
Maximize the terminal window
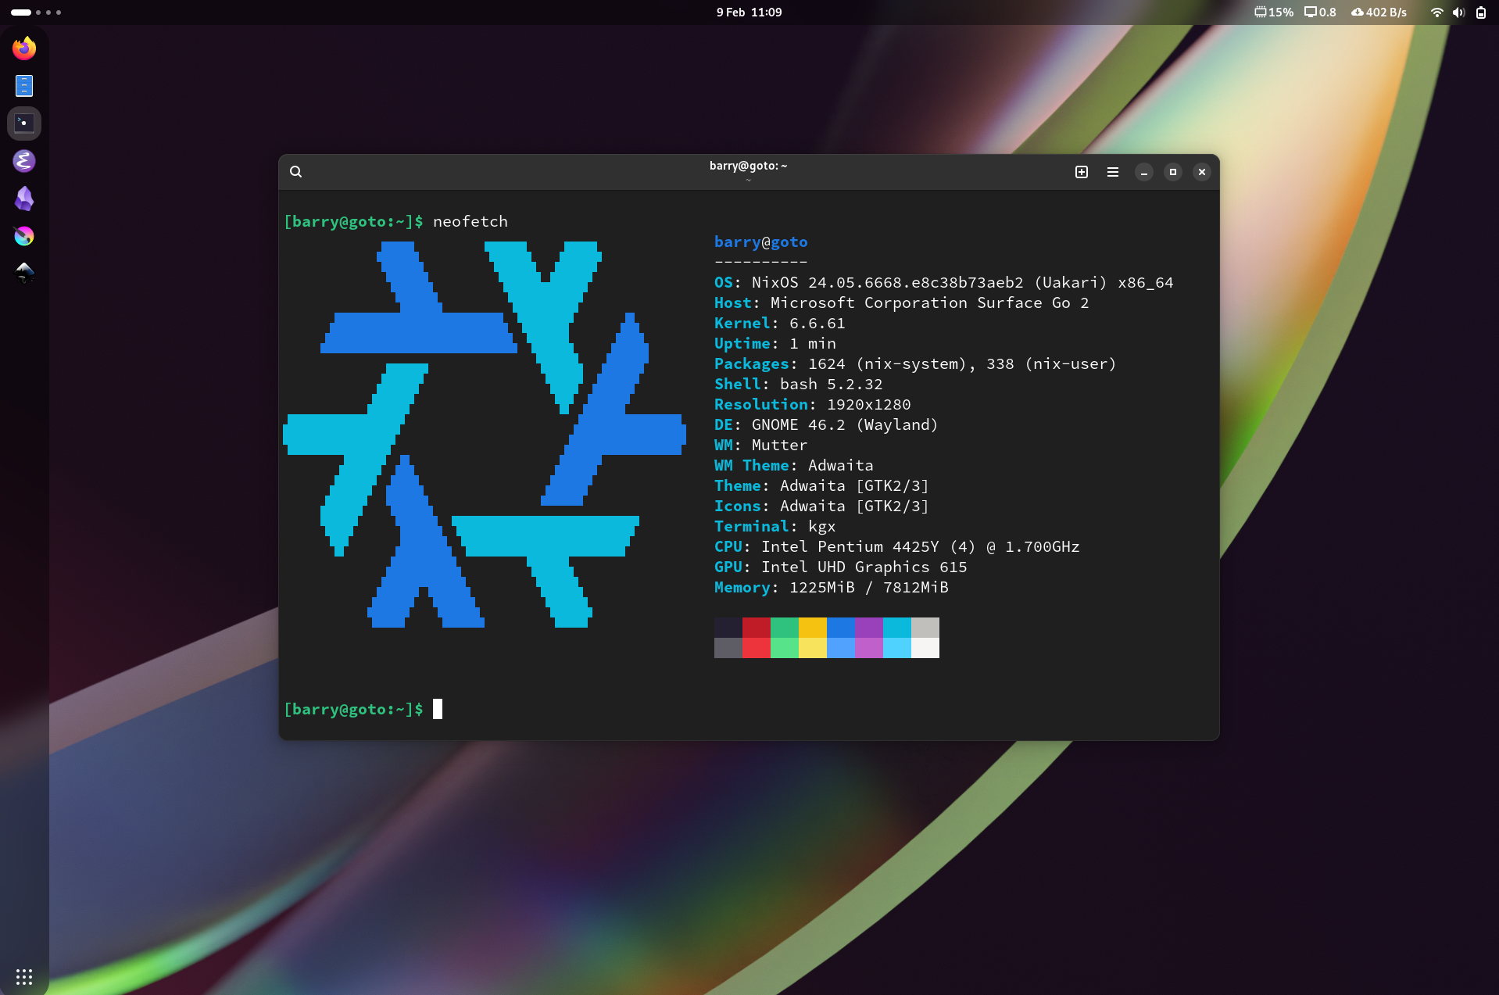coord(1172,172)
